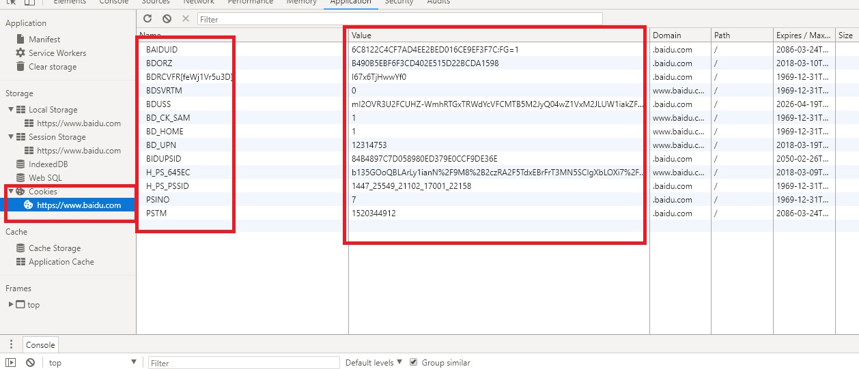The width and height of the screenshot is (859, 369).
Task: Open Clear storage section
Action: click(x=53, y=67)
